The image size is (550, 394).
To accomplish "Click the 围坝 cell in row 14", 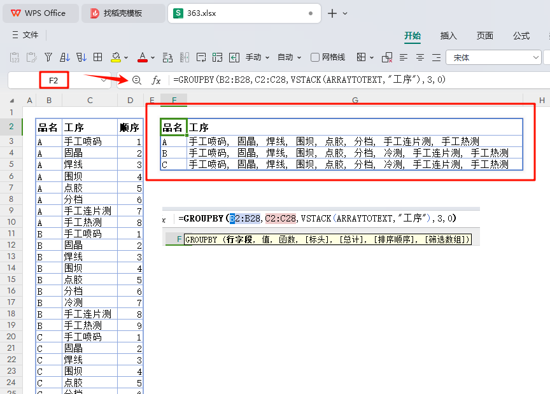I will tap(90, 268).
